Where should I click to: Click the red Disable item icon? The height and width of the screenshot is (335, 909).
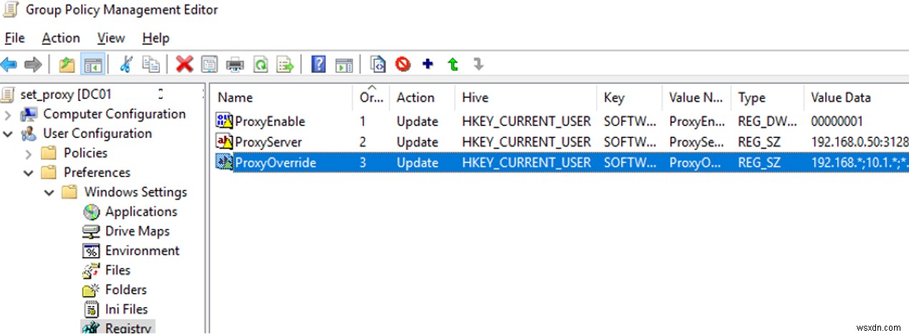403,65
